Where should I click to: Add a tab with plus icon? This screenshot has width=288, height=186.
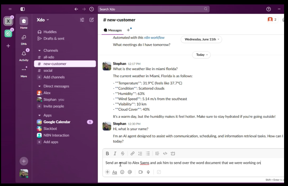click(128, 30)
